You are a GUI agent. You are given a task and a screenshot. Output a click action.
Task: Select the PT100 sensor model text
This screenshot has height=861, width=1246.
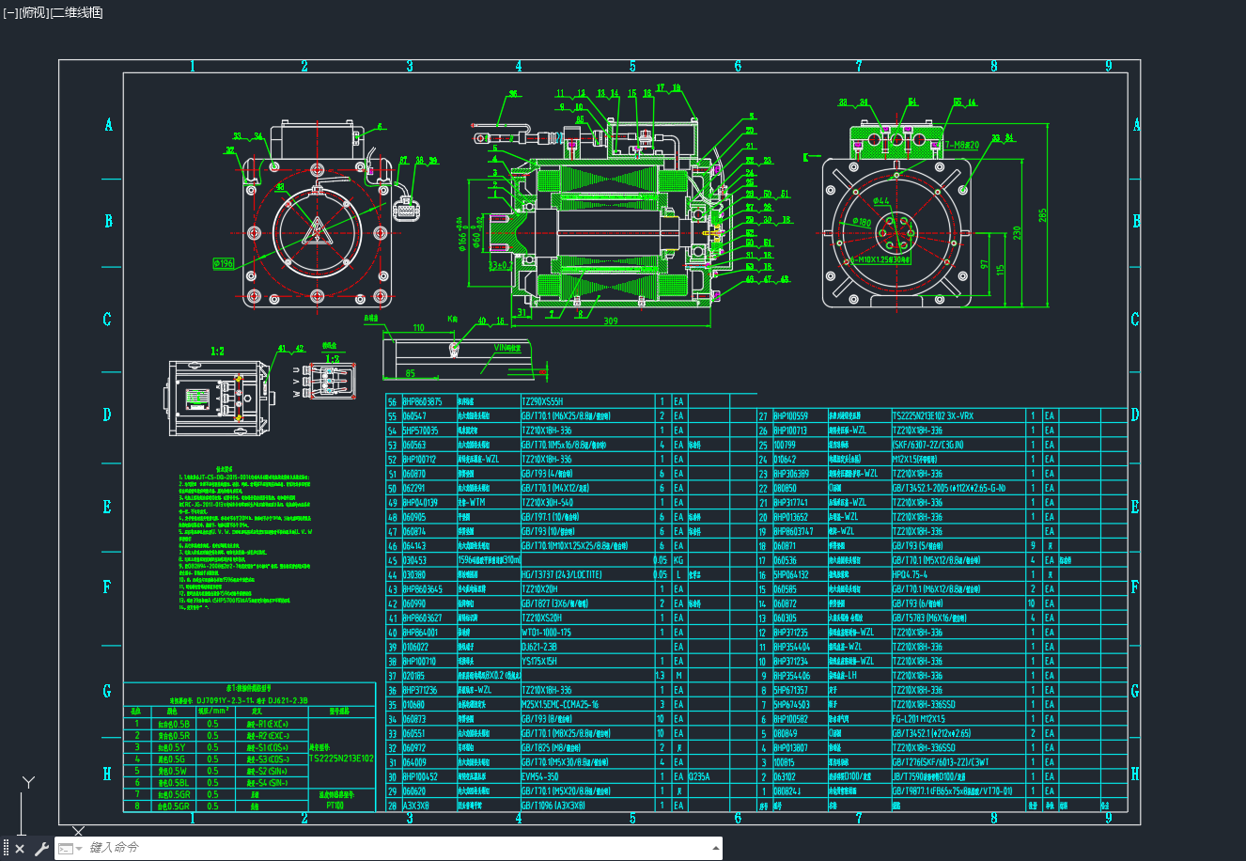tap(335, 806)
